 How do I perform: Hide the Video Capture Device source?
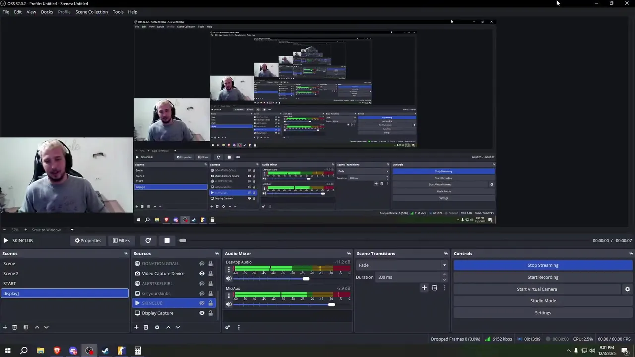click(x=202, y=274)
